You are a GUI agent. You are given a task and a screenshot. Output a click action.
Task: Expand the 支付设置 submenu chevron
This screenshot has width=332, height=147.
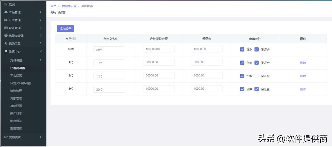point(41,60)
